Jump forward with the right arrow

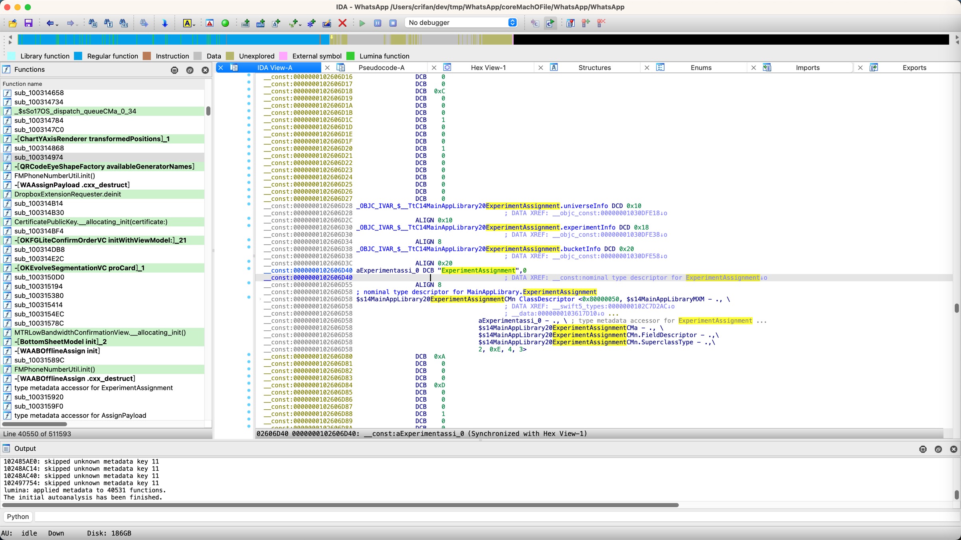click(x=70, y=23)
